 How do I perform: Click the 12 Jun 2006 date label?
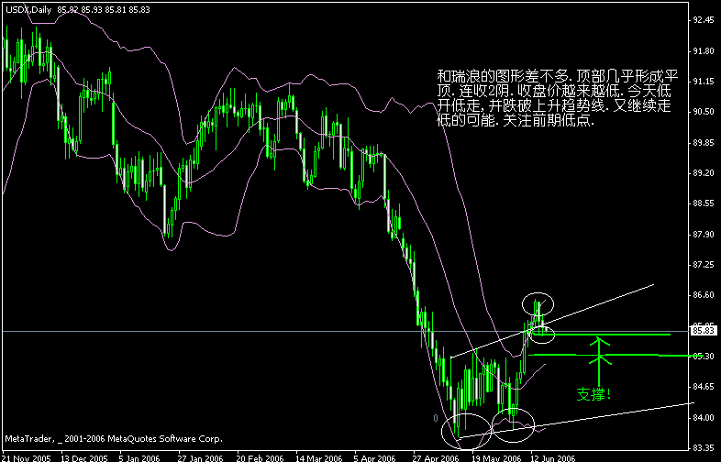click(554, 457)
